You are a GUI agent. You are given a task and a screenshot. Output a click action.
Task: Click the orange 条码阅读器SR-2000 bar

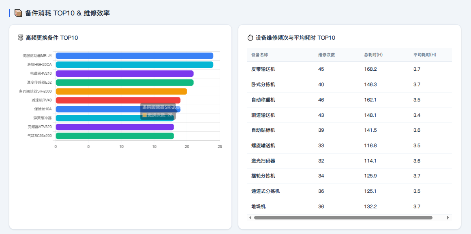coord(121,91)
